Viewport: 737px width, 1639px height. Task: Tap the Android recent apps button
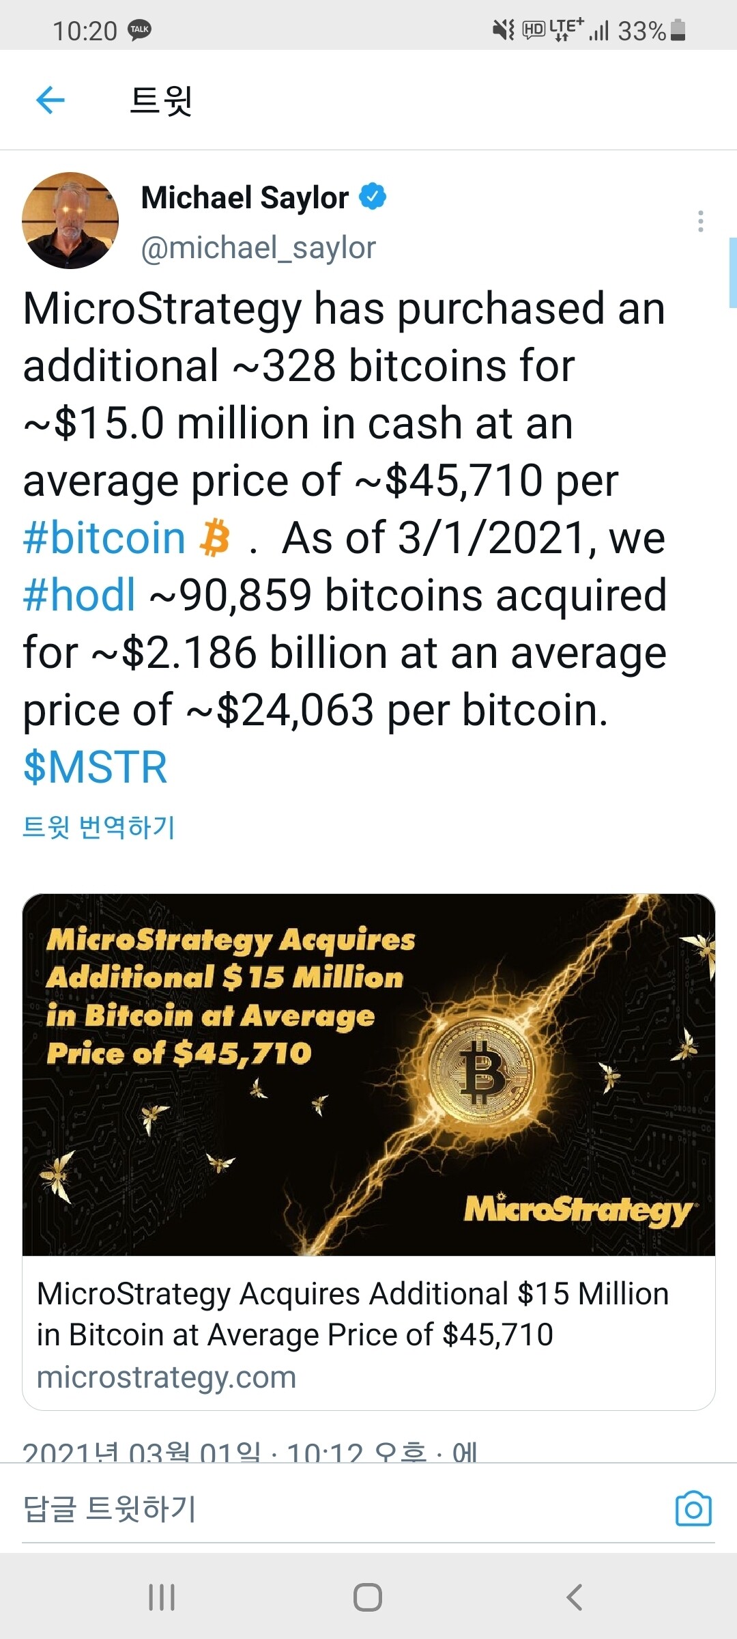(162, 1597)
